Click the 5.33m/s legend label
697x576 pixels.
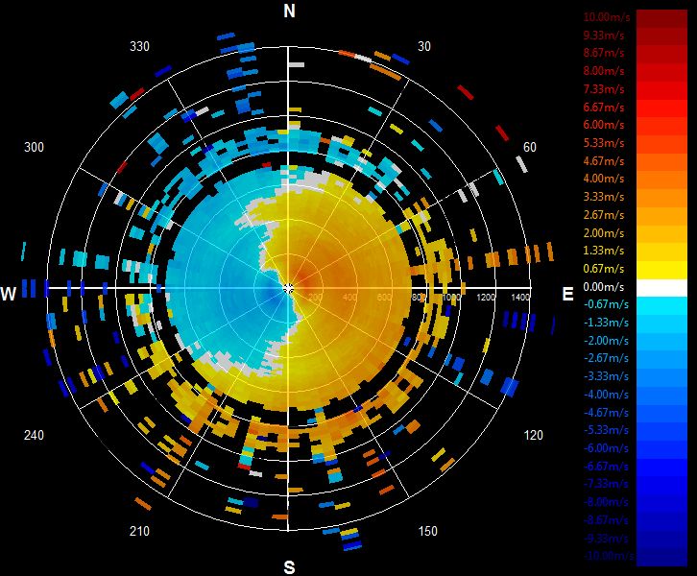pos(604,143)
